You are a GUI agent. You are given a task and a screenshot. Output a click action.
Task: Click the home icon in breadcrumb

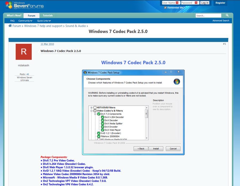[10, 26]
